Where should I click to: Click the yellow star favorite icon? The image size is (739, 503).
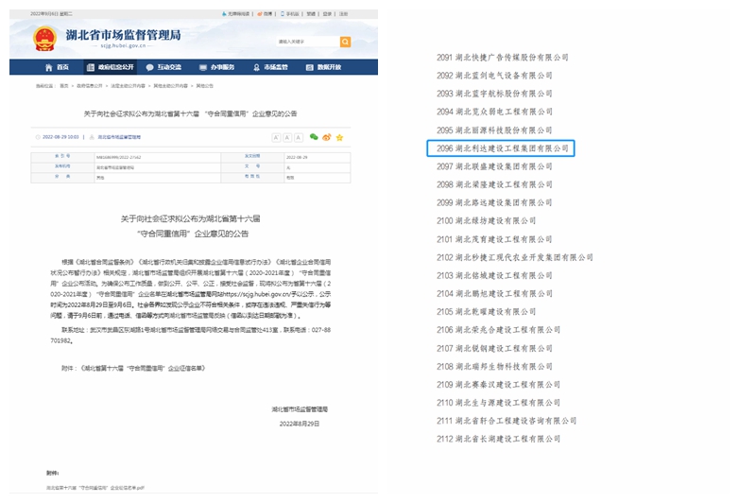click(340, 138)
